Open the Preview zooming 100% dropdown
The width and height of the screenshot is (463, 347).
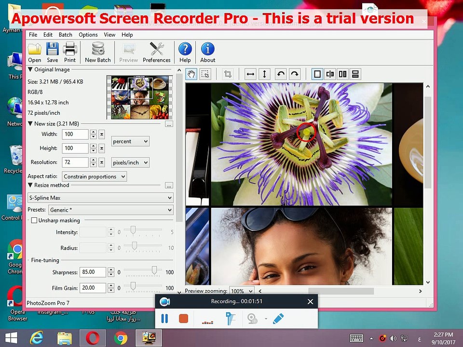pyautogui.click(x=242, y=291)
